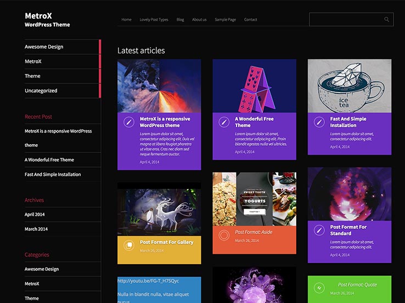Open the purple galaxy swirl thumbnail

pos(350,194)
